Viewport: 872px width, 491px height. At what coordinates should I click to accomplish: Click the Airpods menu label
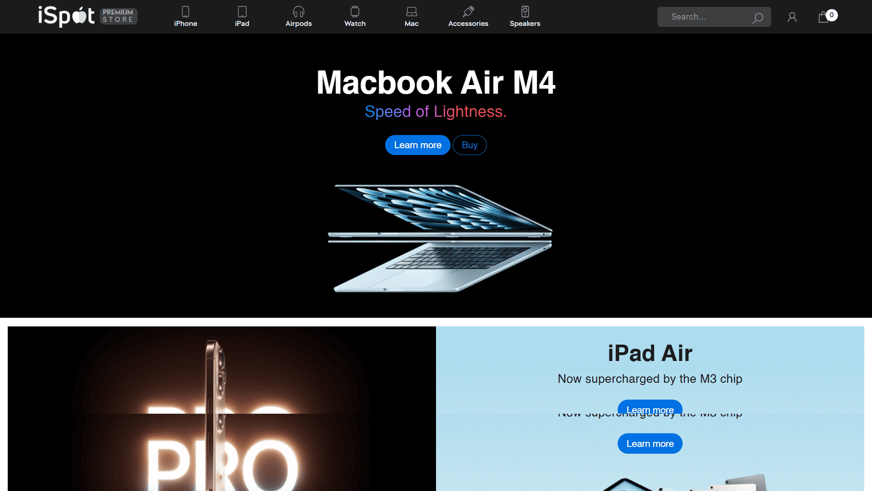coord(298,24)
